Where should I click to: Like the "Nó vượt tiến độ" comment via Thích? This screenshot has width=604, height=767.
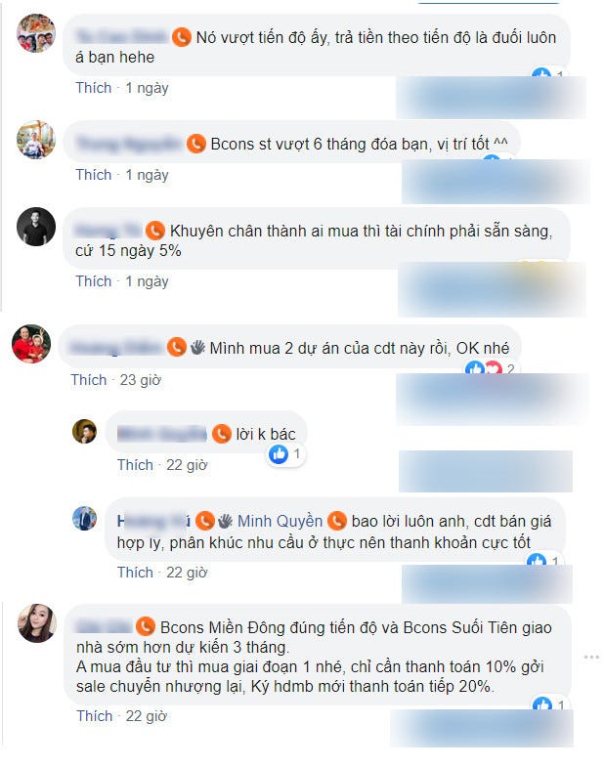point(94,88)
